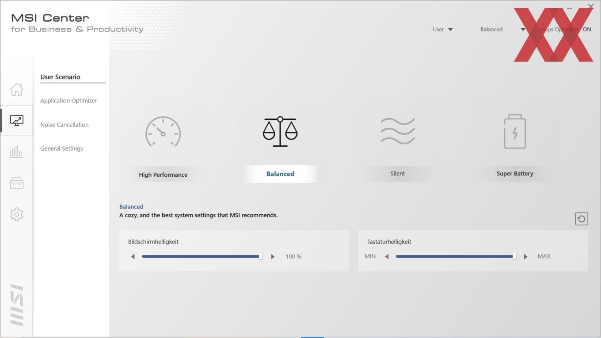
Task: Click the Bildschirmhelligkeit slider track
Action: pos(202,256)
